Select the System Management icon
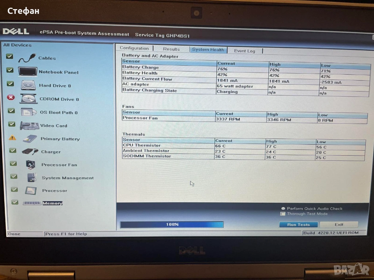The height and width of the screenshot is (280, 374). pyautogui.click(x=31, y=178)
